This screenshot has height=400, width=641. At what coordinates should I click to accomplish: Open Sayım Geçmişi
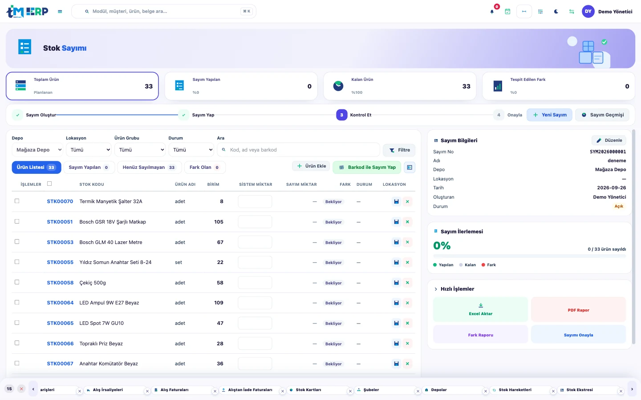(x=602, y=115)
